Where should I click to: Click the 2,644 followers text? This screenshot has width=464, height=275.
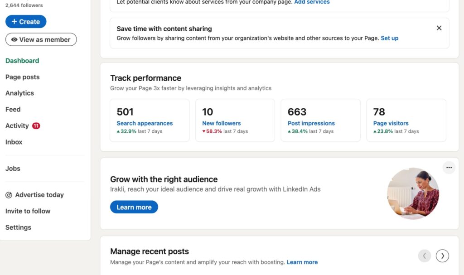pos(24,5)
